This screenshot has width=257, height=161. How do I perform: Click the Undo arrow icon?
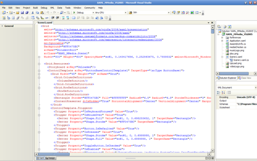[48, 12]
